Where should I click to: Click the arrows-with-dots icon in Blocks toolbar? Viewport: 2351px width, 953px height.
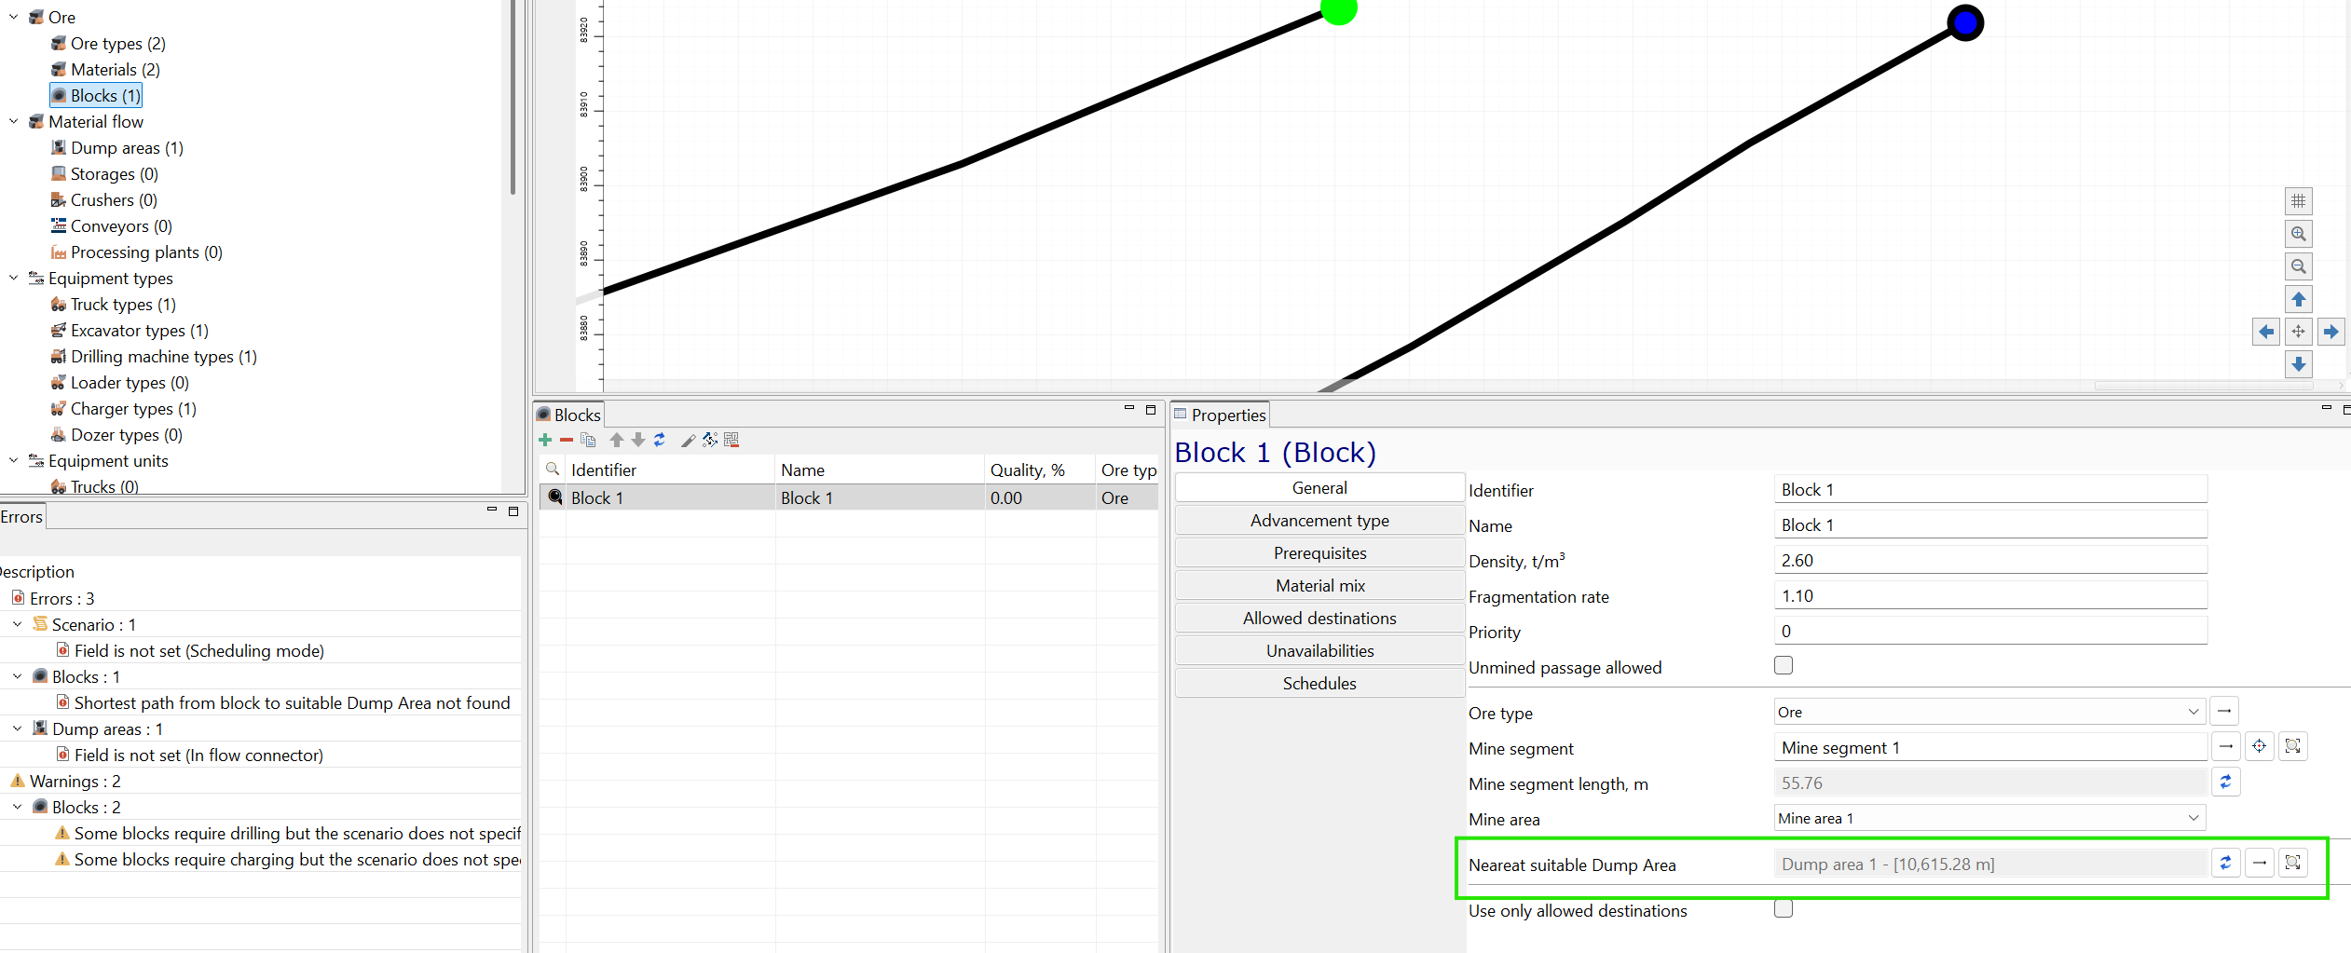click(x=710, y=440)
